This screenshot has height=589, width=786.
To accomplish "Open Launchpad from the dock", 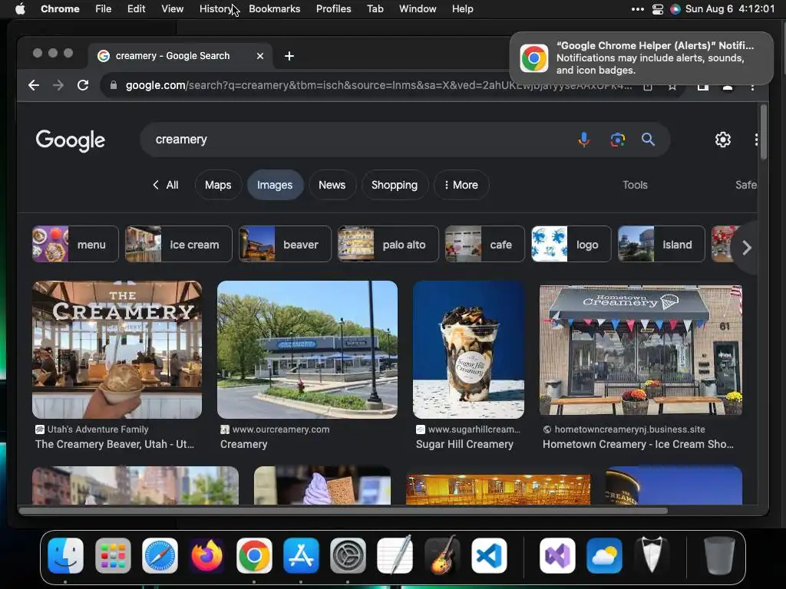I will pos(113,555).
